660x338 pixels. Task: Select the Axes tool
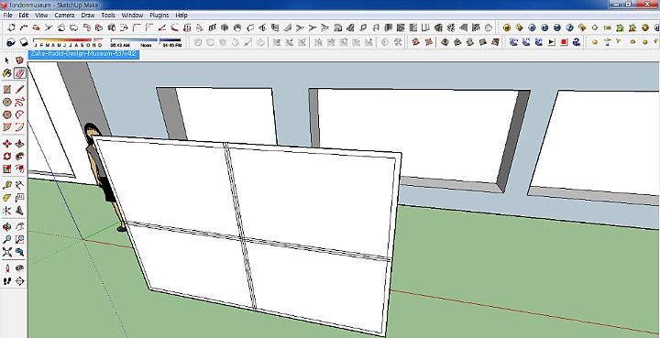7,210
